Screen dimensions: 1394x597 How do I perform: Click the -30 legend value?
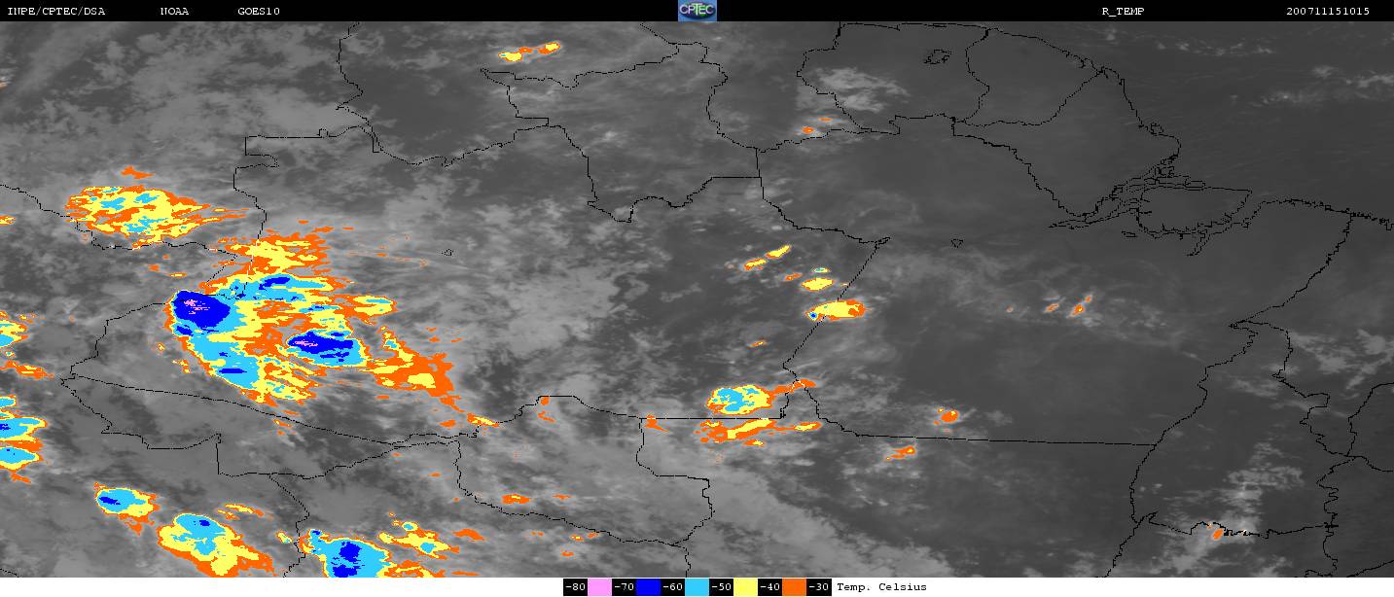818,587
